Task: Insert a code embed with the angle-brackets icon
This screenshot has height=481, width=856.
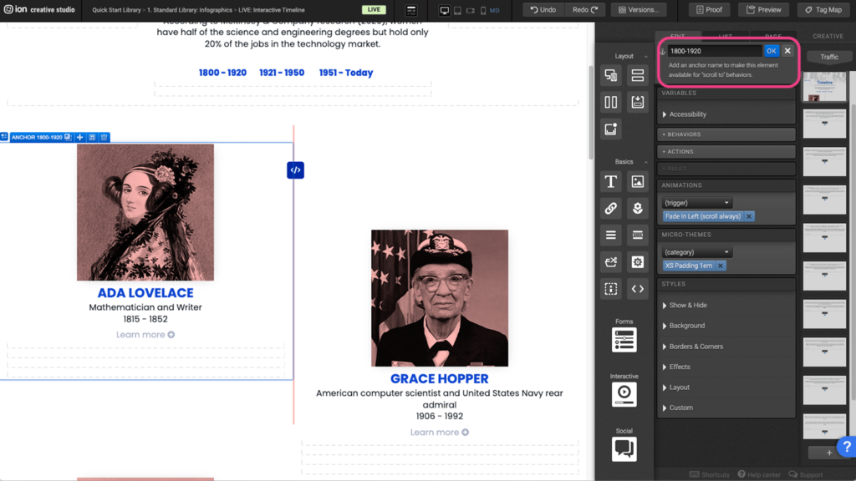Action: [638, 288]
